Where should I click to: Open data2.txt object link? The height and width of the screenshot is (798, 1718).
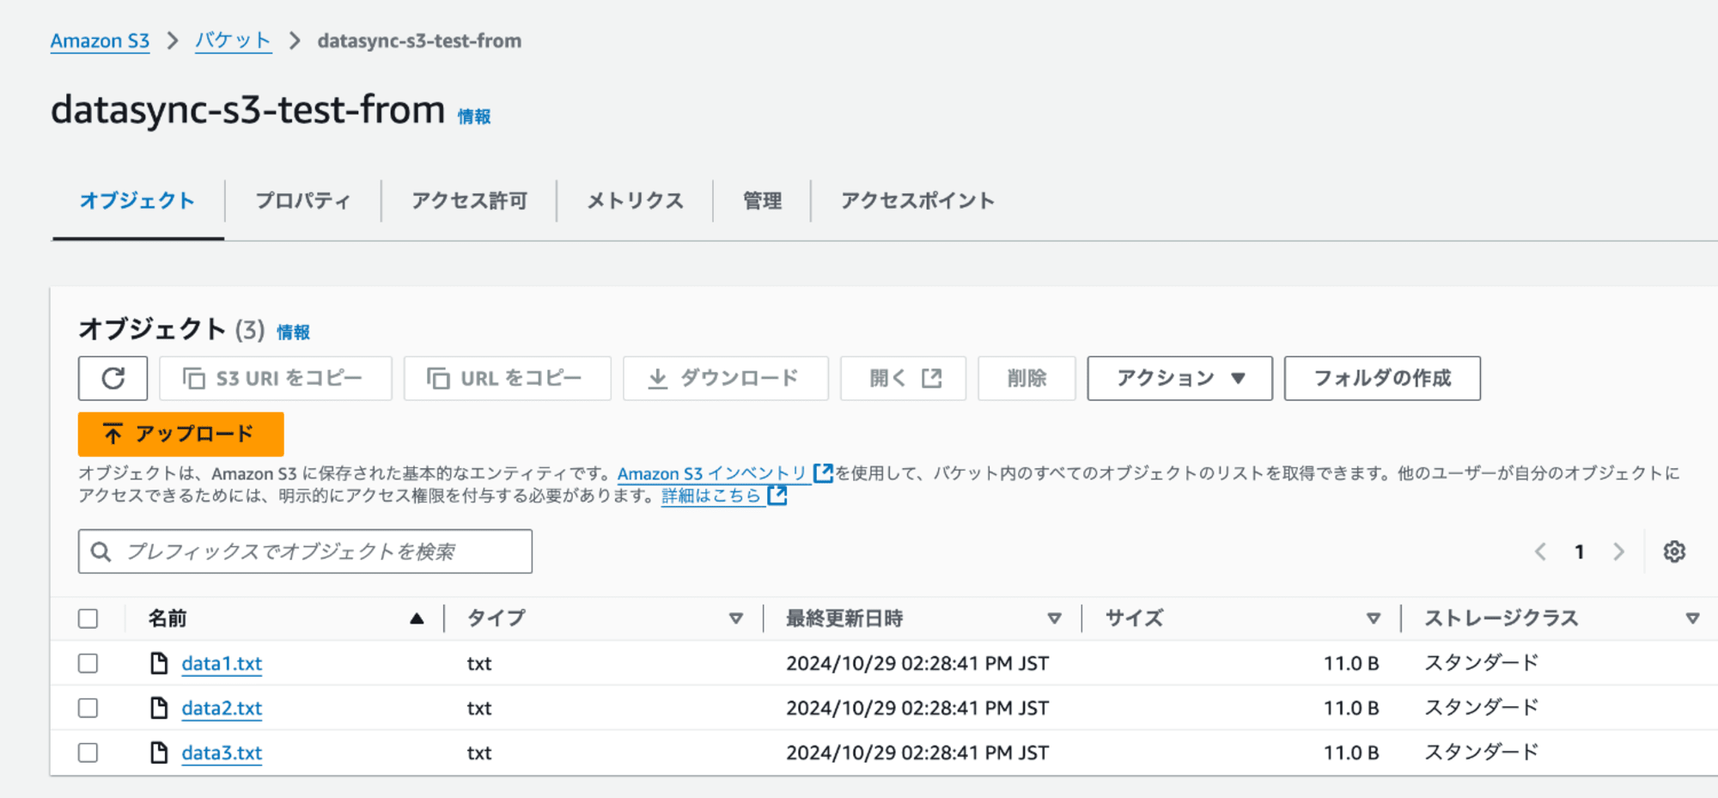coord(222,708)
